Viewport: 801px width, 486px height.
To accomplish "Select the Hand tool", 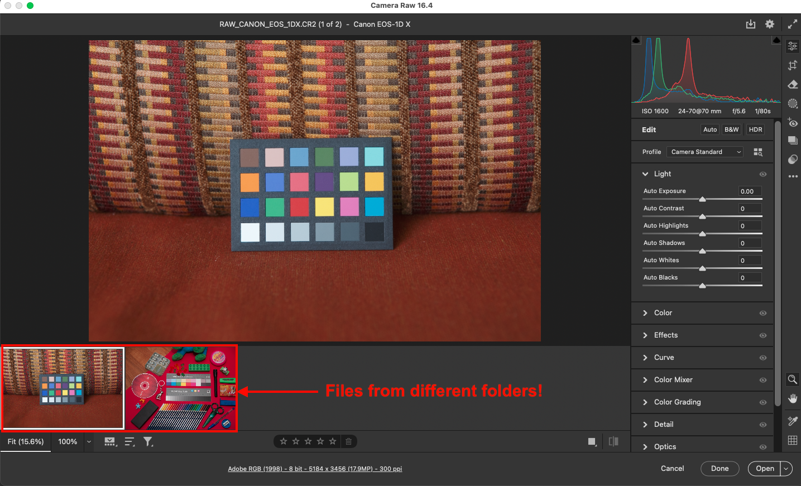I will [792, 398].
